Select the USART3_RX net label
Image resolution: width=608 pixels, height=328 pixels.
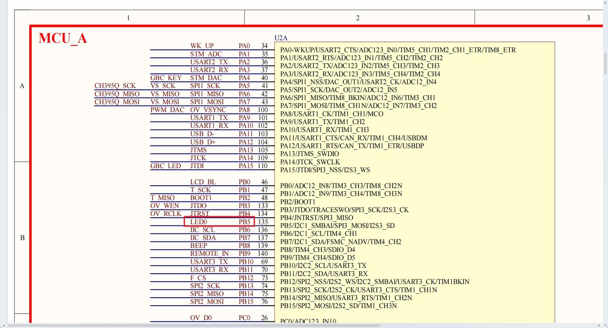(209, 269)
